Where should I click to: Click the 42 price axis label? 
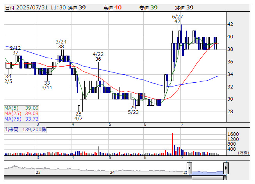pos(230,24)
